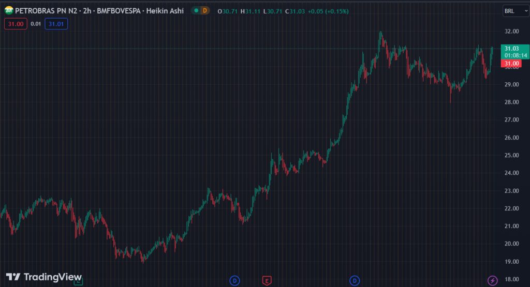Click the 20.00 price scale label
530x287 pixels.
tap(512, 244)
